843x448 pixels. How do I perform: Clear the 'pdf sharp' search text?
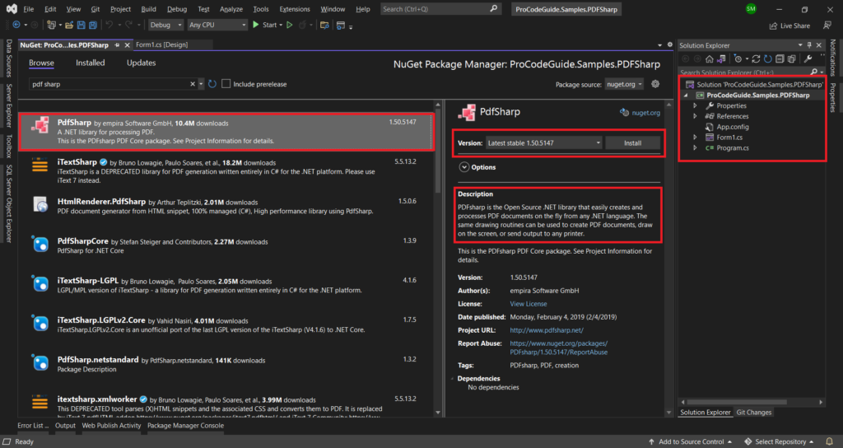(193, 84)
